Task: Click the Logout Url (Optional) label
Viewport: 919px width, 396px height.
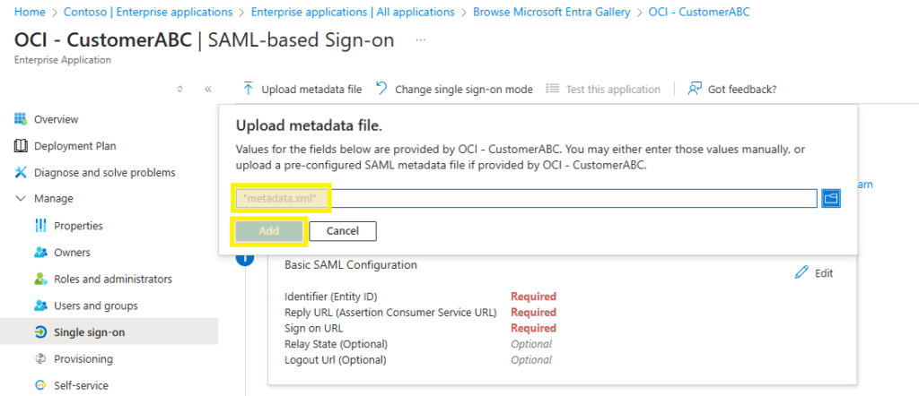Action: [x=336, y=359]
